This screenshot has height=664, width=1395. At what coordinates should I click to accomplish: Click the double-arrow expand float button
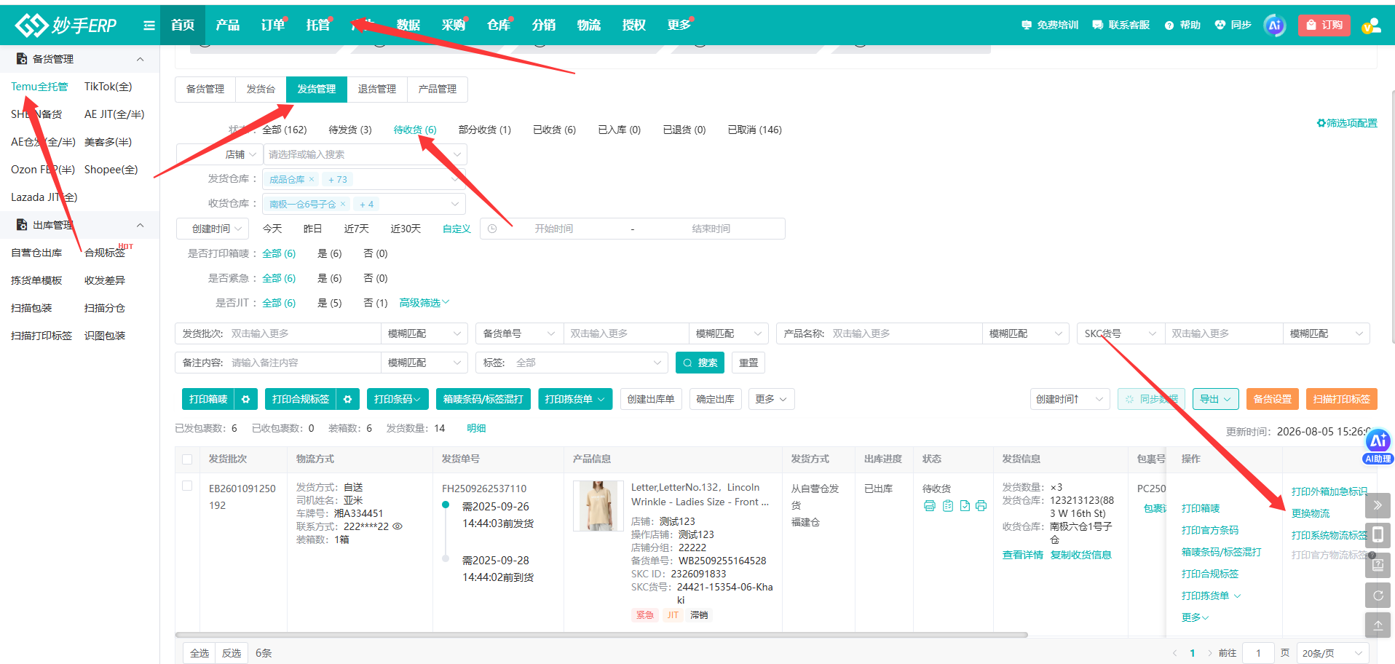pyautogui.click(x=1378, y=505)
